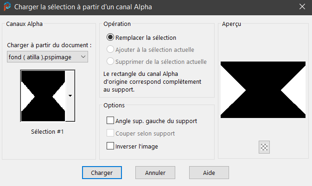Toggle the Inverser l'image checkbox

click(x=110, y=146)
